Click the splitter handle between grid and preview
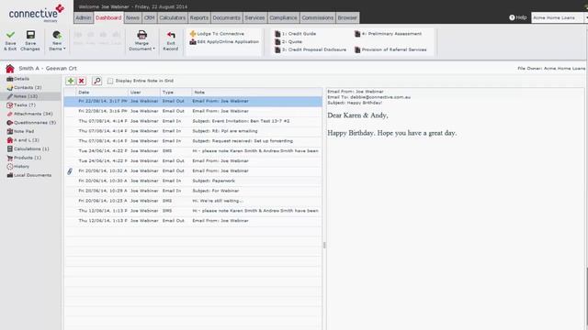The height and width of the screenshot is (330, 588). [324, 245]
